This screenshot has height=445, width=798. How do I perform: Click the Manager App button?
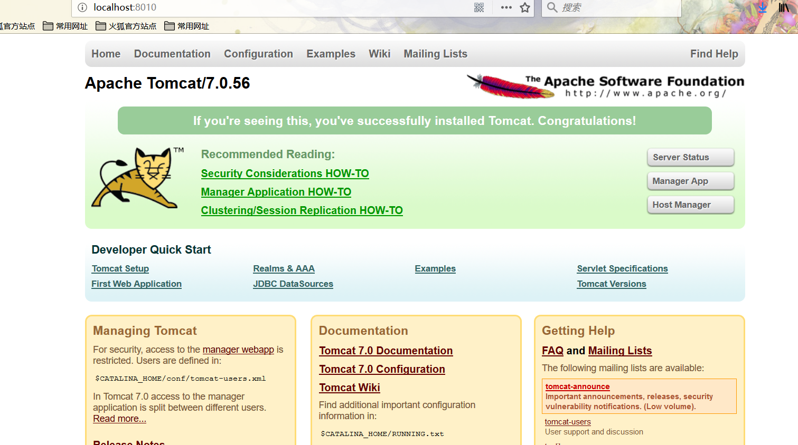(x=691, y=181)
